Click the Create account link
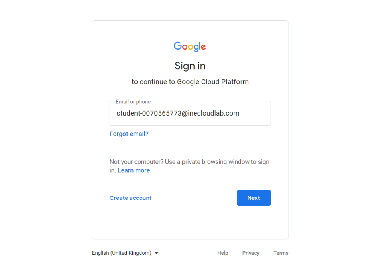Viewport: 391px width, 271px height. tap(130, 198)
